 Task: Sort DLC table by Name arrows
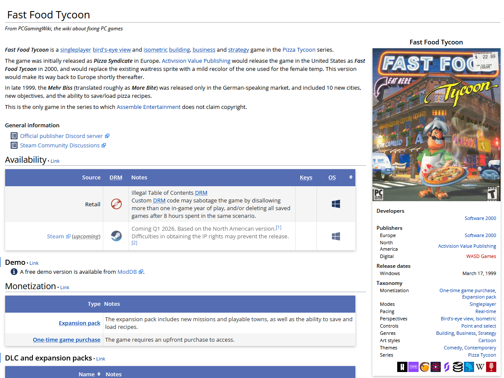(x=99, y=374)
